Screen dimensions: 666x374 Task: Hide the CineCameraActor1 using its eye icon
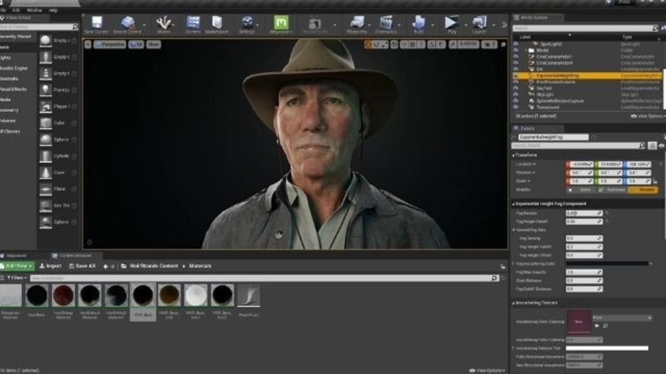pyautogui.click(x=516, y=57)
